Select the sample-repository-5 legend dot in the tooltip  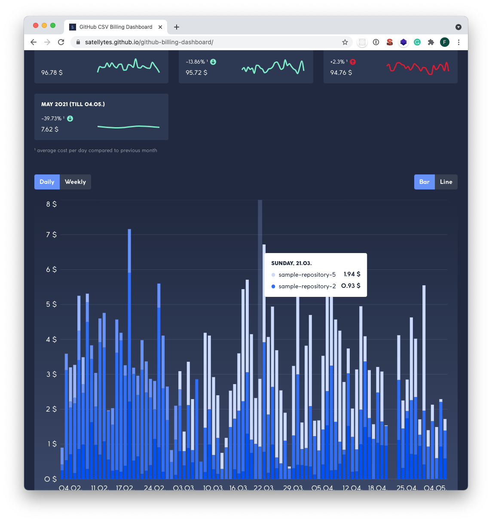pos(273,275)
